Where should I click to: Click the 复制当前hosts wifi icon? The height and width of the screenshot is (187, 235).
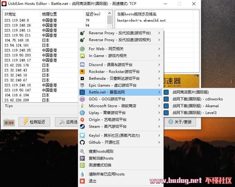coord(82,158)
